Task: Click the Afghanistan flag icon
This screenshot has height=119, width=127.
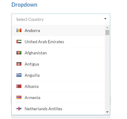Action: pos(19,53)
